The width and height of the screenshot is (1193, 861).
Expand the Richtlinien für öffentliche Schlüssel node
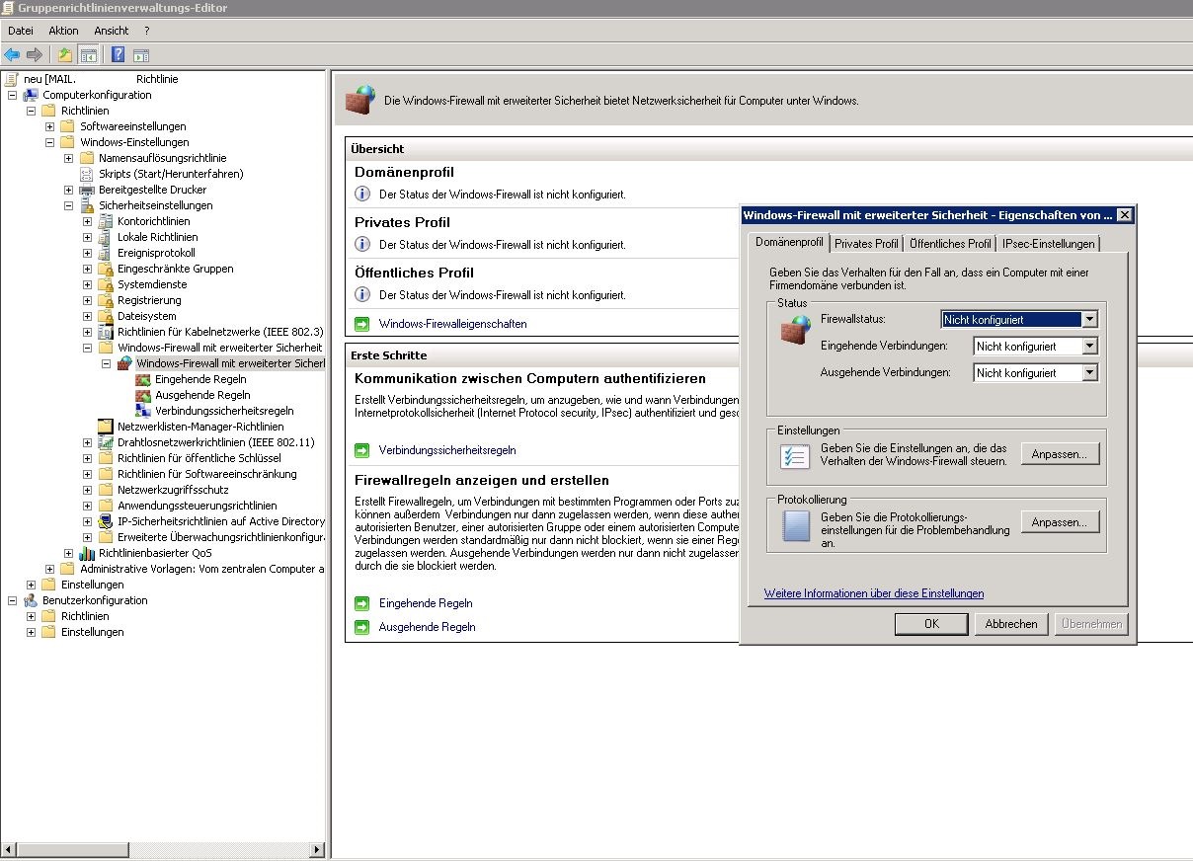(87, 458)
